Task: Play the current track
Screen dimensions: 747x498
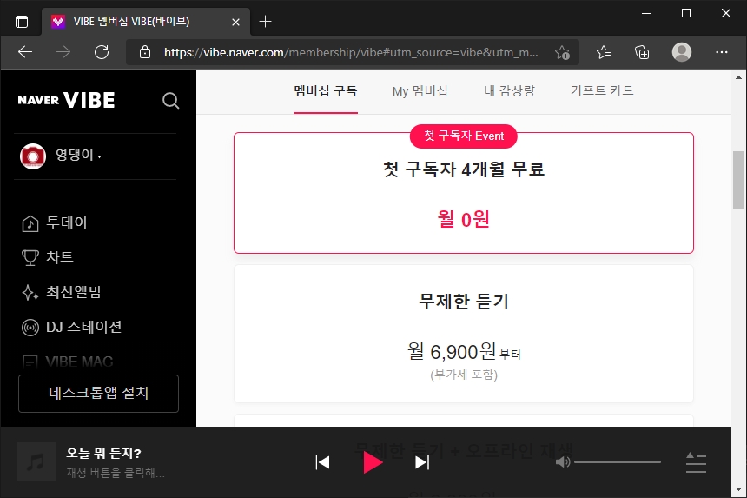Action: point(372,462)
